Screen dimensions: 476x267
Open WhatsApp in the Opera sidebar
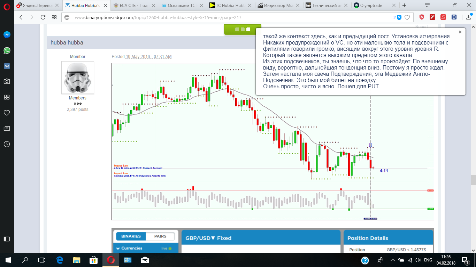[7, 50]
